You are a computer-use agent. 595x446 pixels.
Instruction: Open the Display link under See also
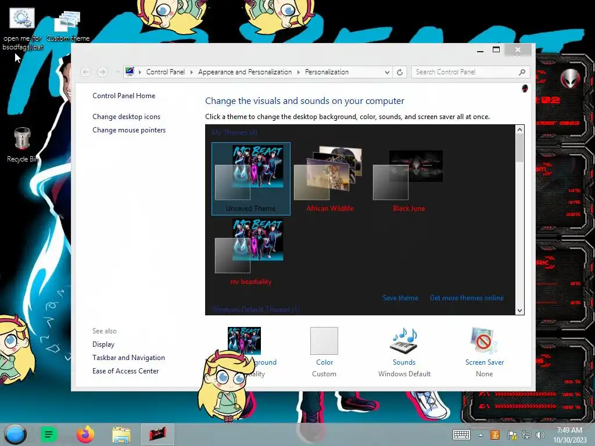[x=103, y=344]
